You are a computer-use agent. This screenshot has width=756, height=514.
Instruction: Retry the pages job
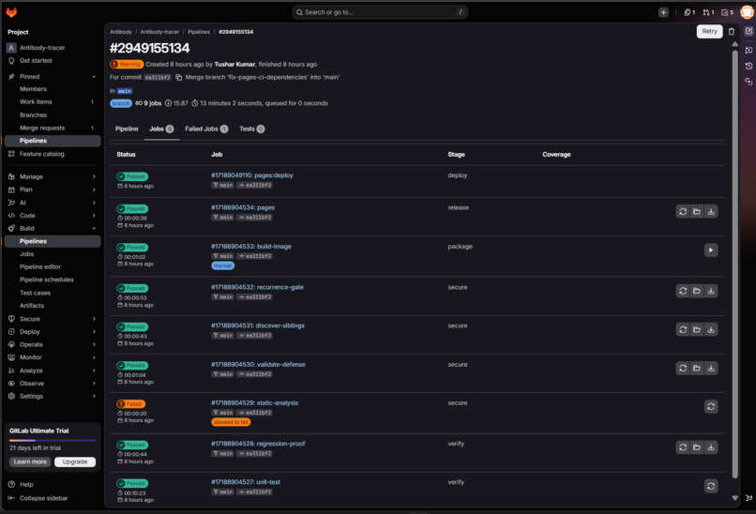click(683, 211)
